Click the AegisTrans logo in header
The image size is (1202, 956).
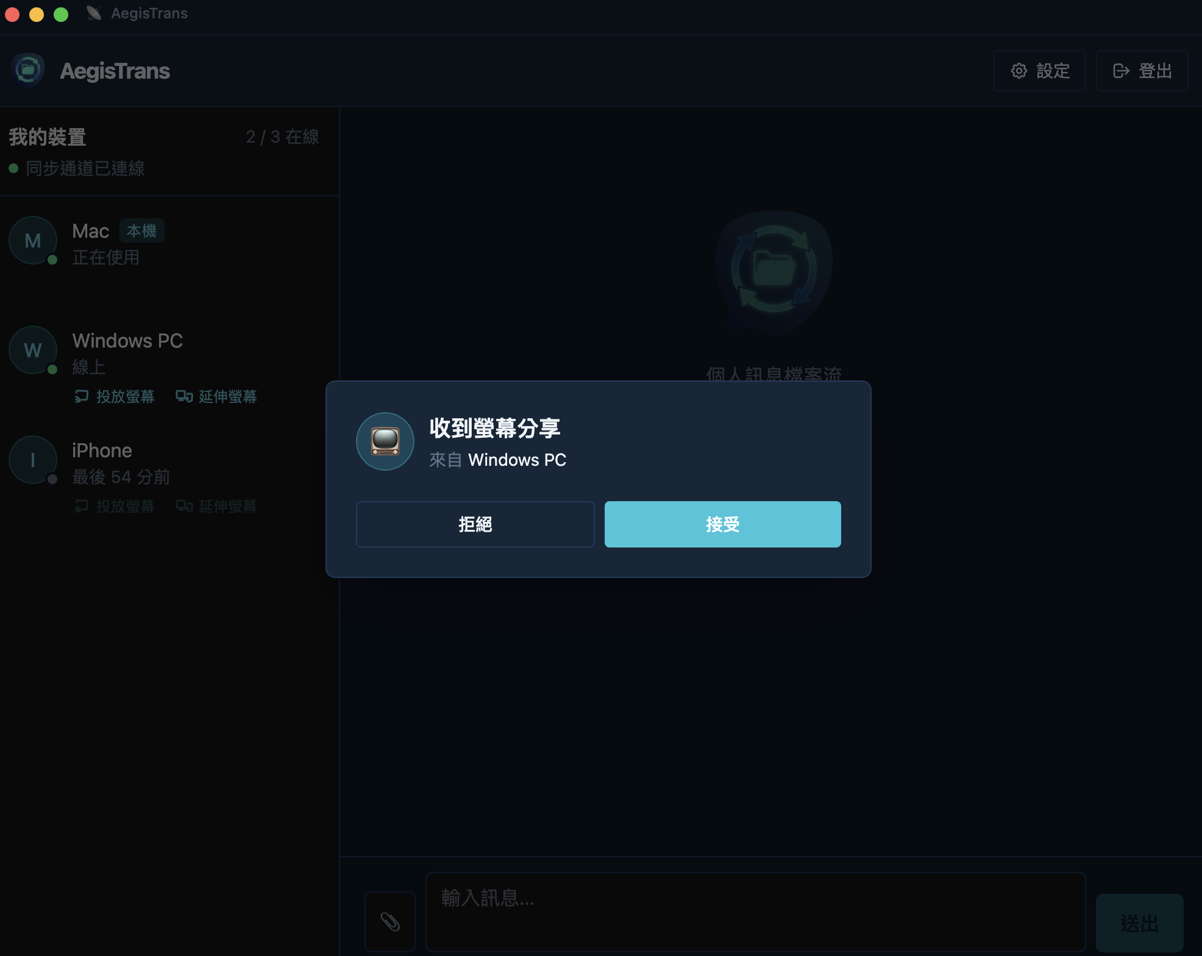28,71
